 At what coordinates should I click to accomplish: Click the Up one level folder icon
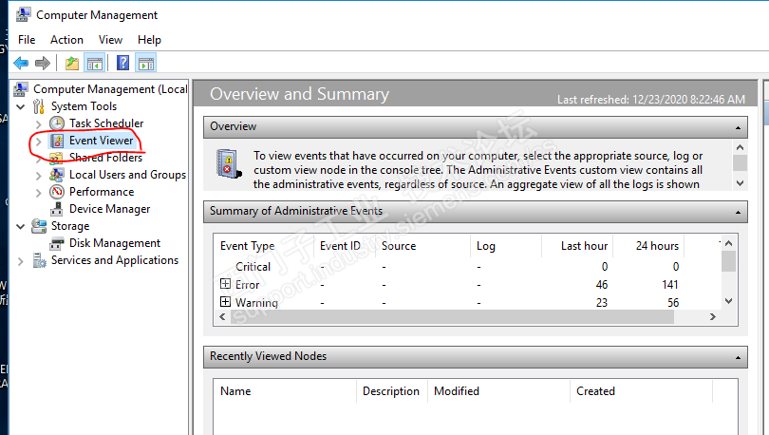[72, 63]
